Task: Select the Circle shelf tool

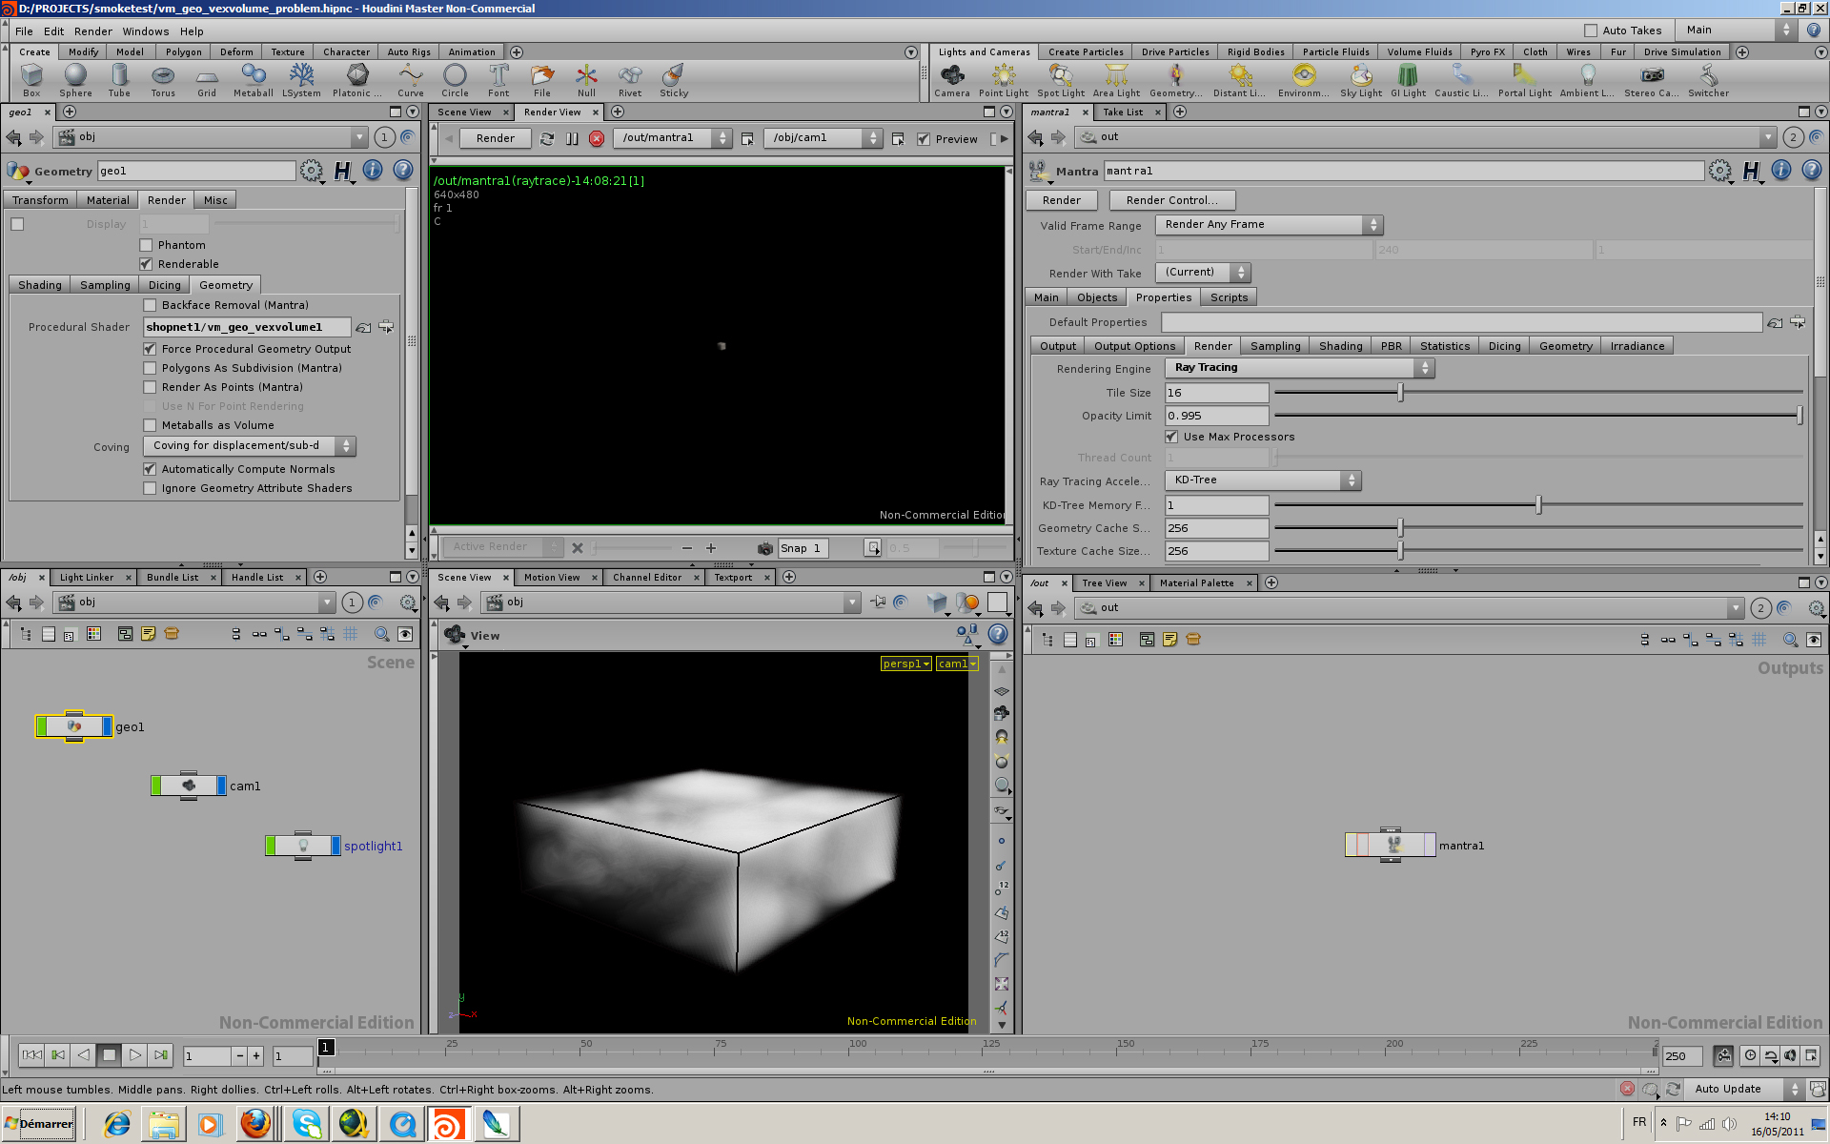Action: 455,80
